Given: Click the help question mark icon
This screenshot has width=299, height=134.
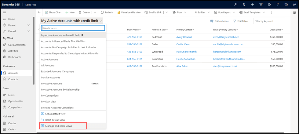Looking at the screenshot, I should tap(277, 5).
